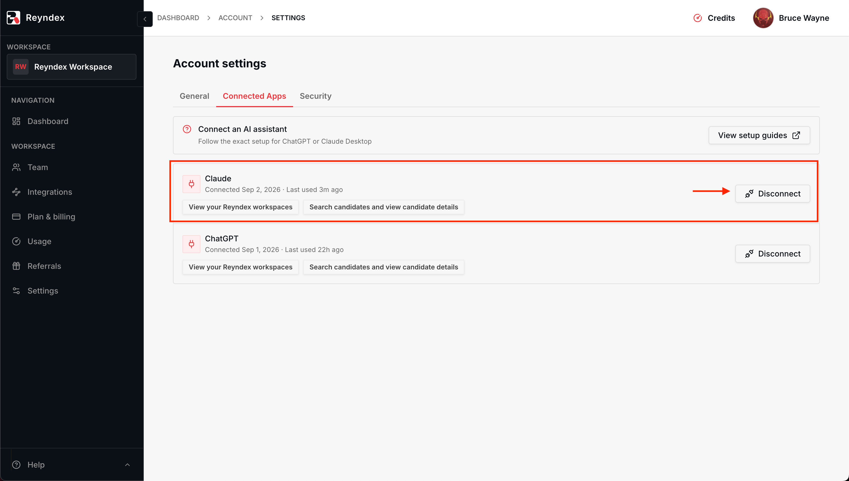This screenshot has height=481, width=849.
Task: Click the Connect an AI assistant title
Action: pyautogui.click(x=243, y=129)
